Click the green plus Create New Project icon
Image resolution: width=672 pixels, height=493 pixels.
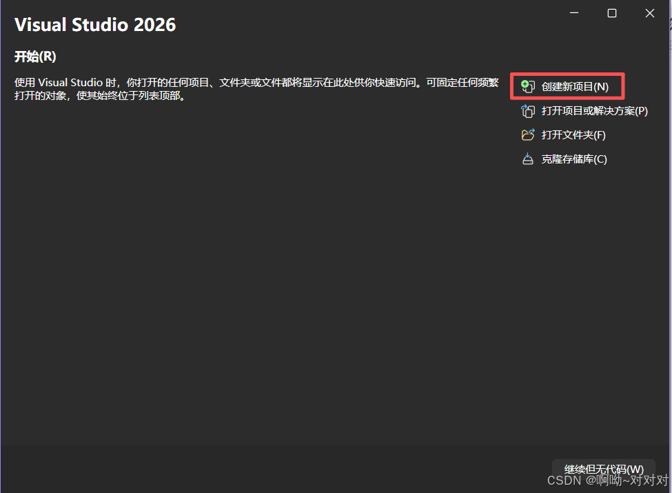527,87
